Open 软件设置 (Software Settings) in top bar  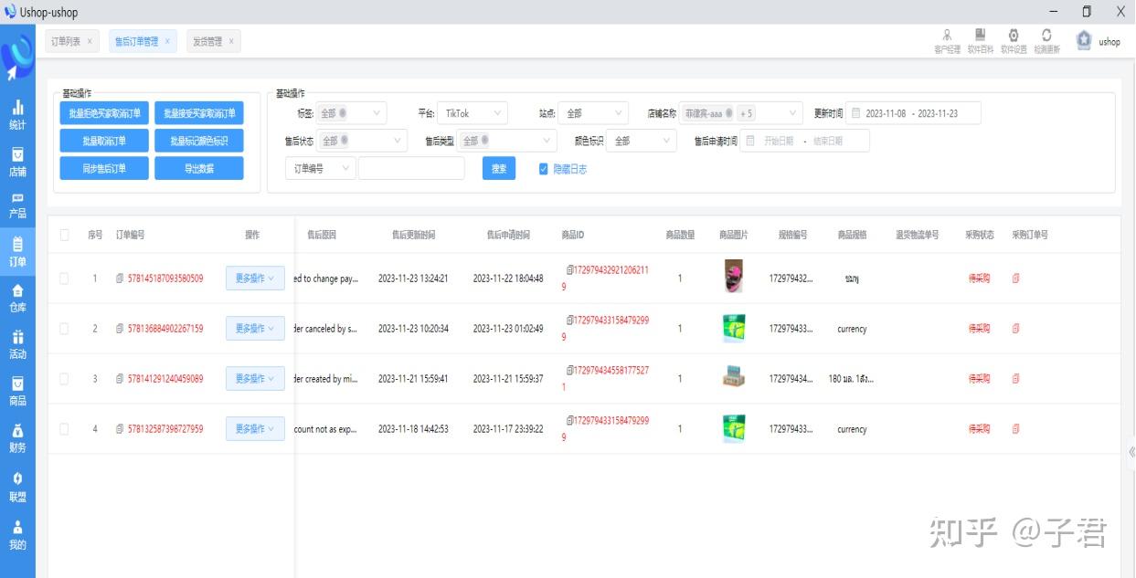[1014, 37]
